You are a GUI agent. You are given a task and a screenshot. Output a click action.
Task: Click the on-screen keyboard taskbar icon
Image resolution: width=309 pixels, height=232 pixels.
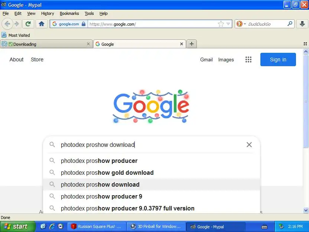264,227
